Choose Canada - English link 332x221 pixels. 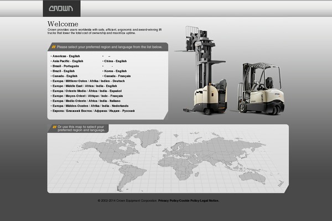(65, 76)
